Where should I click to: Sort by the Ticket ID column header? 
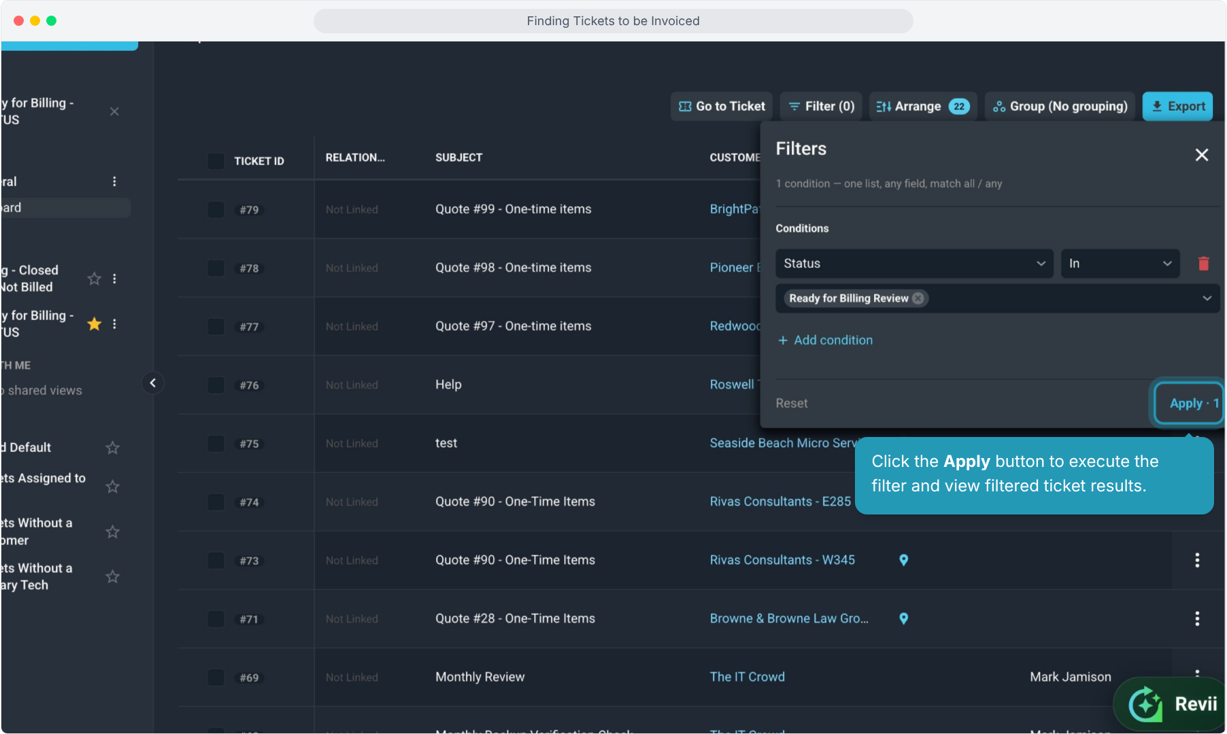(259, 161)
